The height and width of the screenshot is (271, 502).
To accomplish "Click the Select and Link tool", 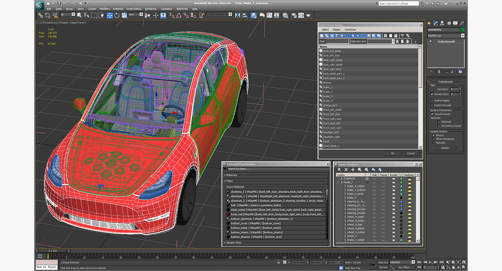I will click(x=40, y=15).
